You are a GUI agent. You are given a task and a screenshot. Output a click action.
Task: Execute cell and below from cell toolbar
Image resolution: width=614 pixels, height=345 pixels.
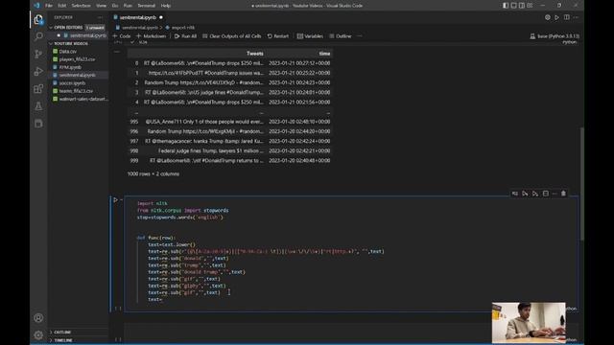535,194
